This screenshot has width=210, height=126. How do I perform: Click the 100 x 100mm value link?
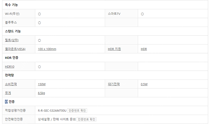(47, 49)
